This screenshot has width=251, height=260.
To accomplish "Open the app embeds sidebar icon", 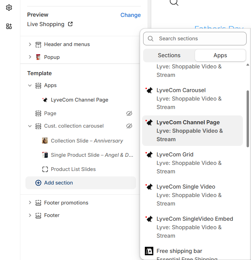I will tap(9, 26).
